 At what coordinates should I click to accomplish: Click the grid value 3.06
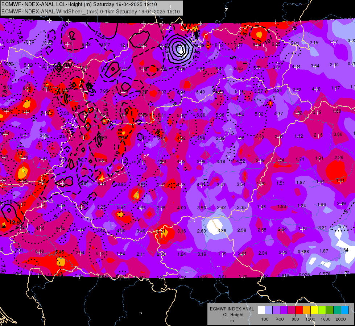338,134
